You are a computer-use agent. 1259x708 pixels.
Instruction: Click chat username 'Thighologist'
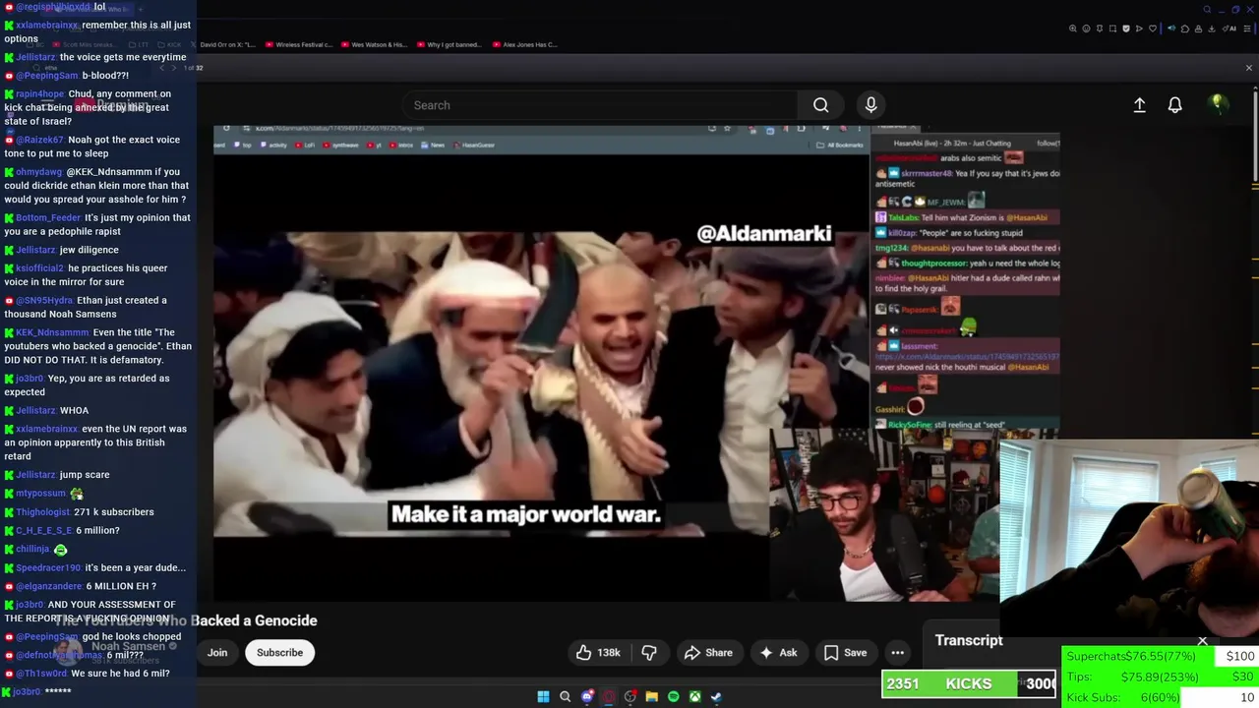pyautogui.click(x=43, y=512)
